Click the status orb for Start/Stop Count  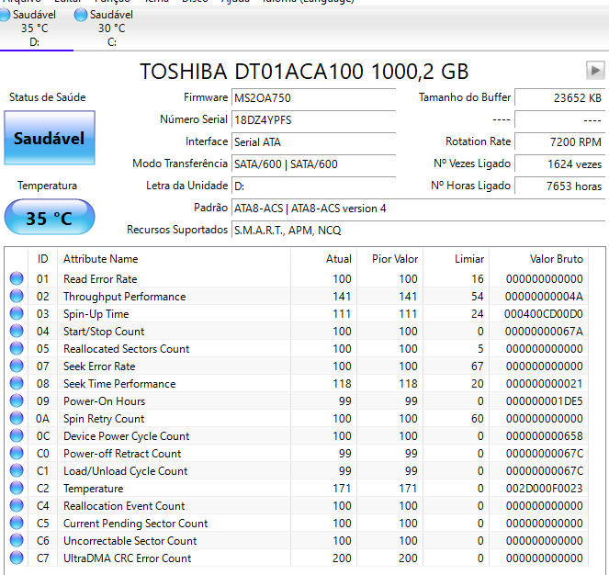click(x=17, y=331)
